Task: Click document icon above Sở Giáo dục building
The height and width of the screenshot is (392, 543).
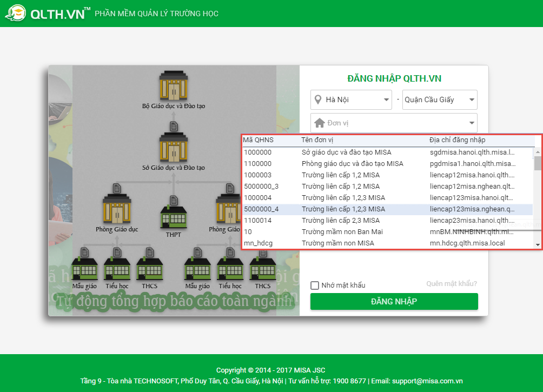Action: 174,127
